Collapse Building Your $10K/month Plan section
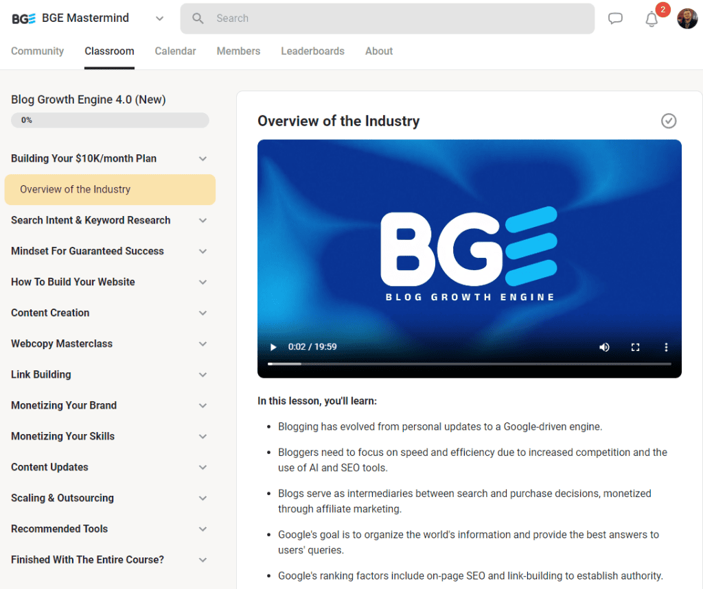The width and height of the screenshot is (703, 589). coord(203,158)
